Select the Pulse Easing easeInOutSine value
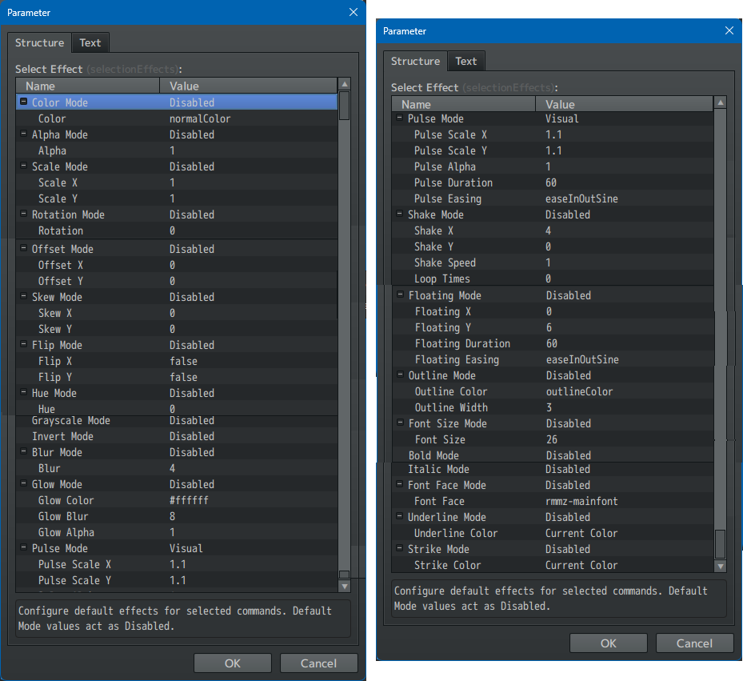 click(581, 198)
